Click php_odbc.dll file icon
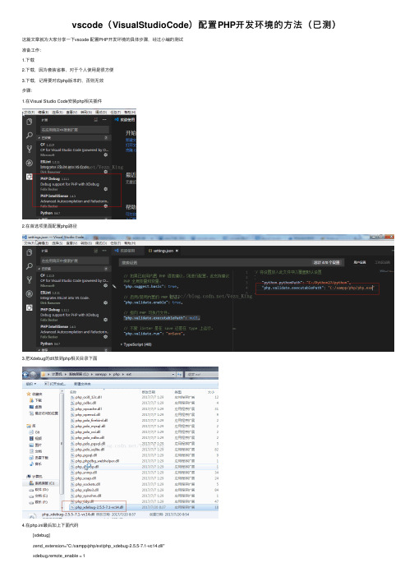The width and height of the screenshot is (414, 586). (x=72, y=403)
